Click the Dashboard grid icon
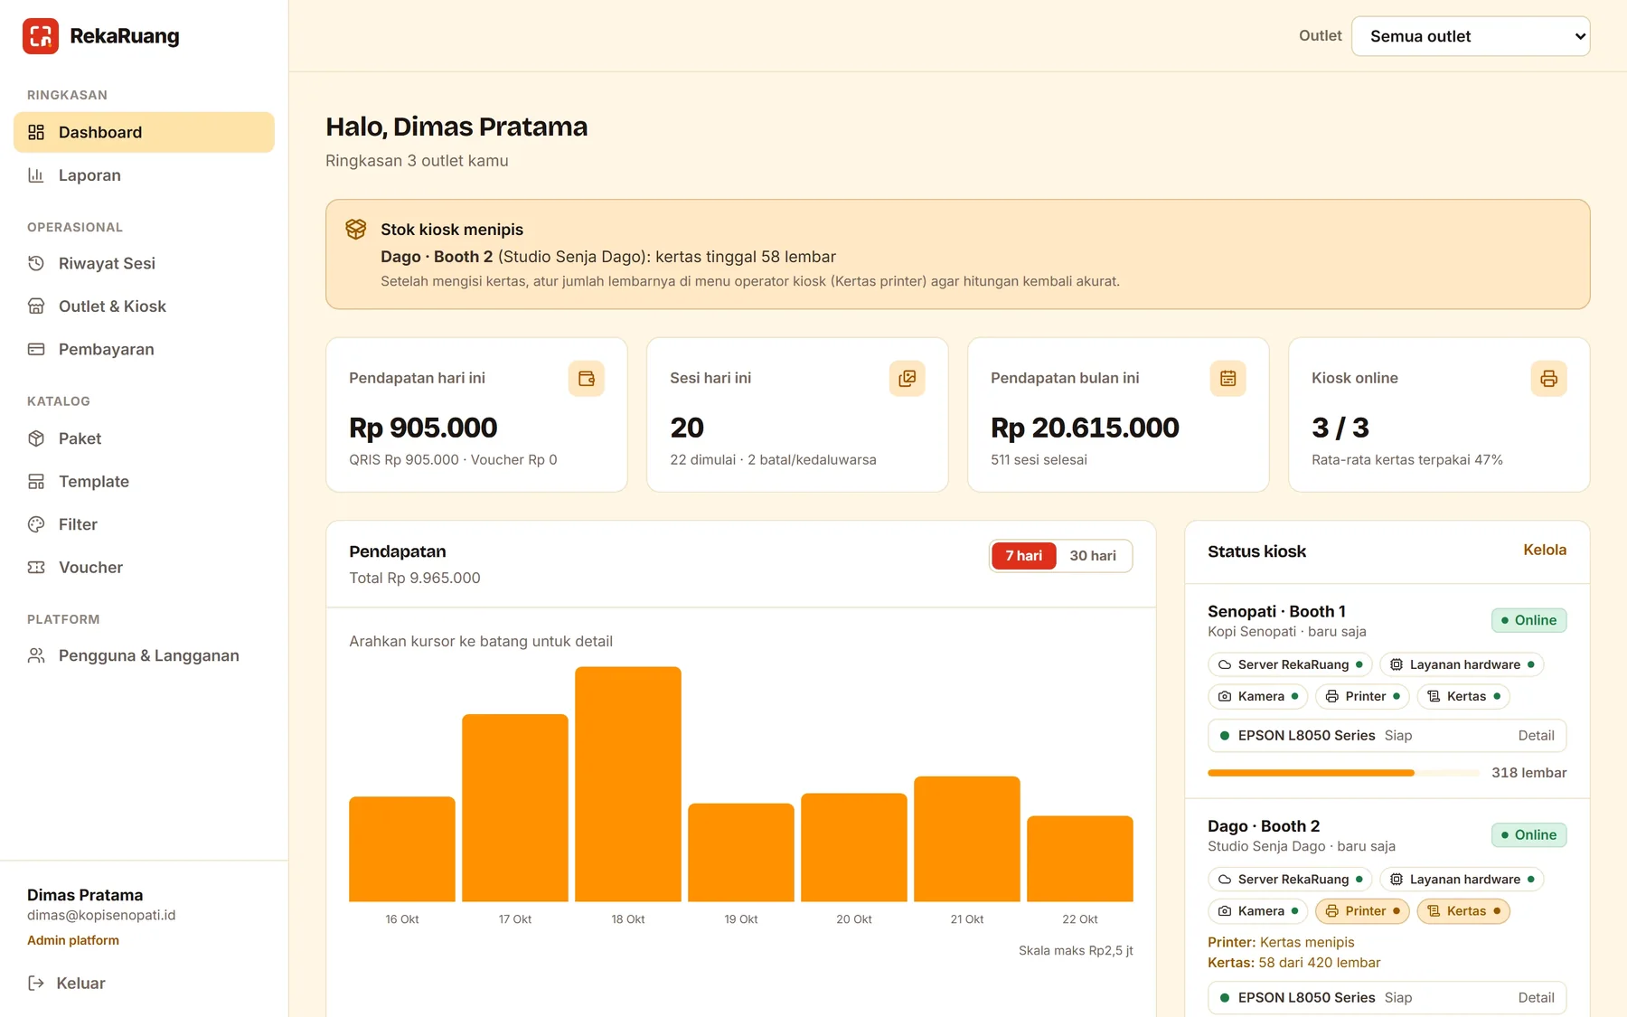 [36, 132]
